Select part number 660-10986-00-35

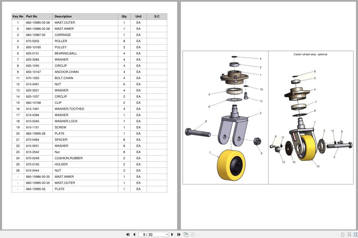[x=38, y=177]
